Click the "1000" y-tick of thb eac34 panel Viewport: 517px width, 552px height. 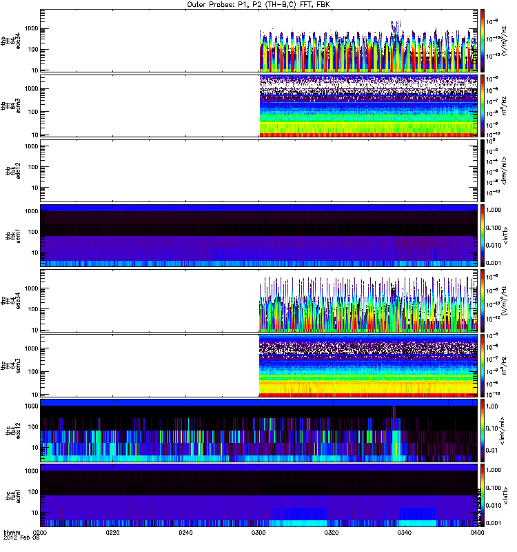click(x=31, y=28)
